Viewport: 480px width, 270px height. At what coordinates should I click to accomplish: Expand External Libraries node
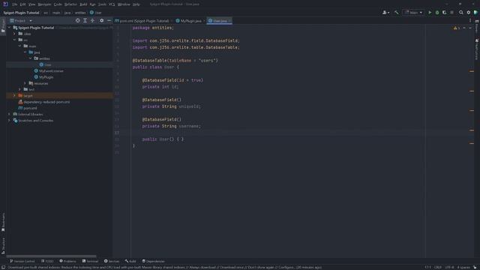(9, 114)
